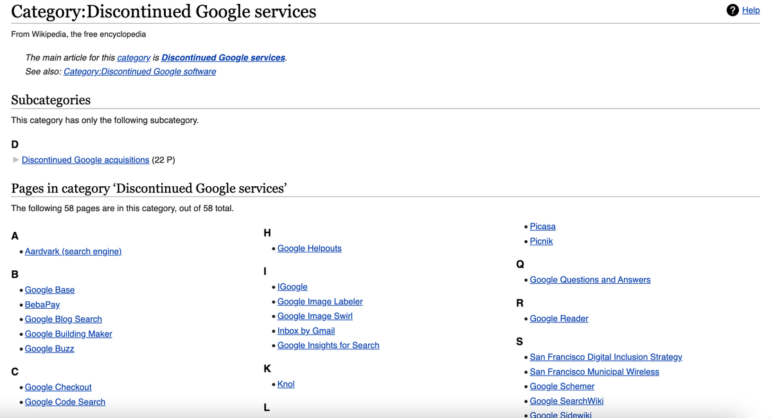The width and height of the screenshot is (771, 418).
Task: Open the BebaPay article
Action: [x=42, y=304]
